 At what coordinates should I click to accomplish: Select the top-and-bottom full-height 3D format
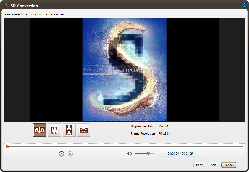[x=69, y=130]
